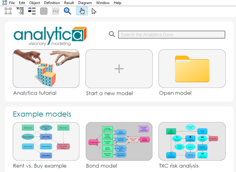236x172 pixels.
Task: Open the Result menu
Action: [69, 3]
